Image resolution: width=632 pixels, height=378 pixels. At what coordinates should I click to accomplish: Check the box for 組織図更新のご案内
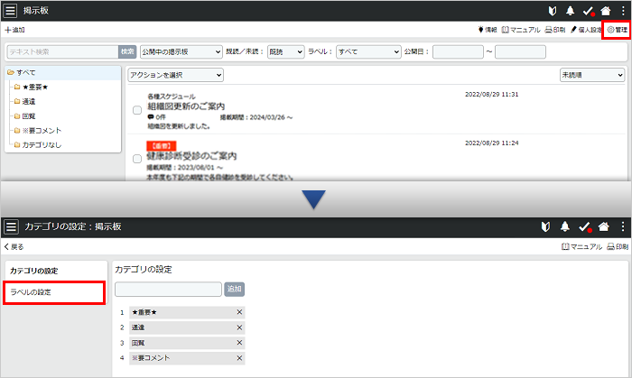click(x=137, y=110)
